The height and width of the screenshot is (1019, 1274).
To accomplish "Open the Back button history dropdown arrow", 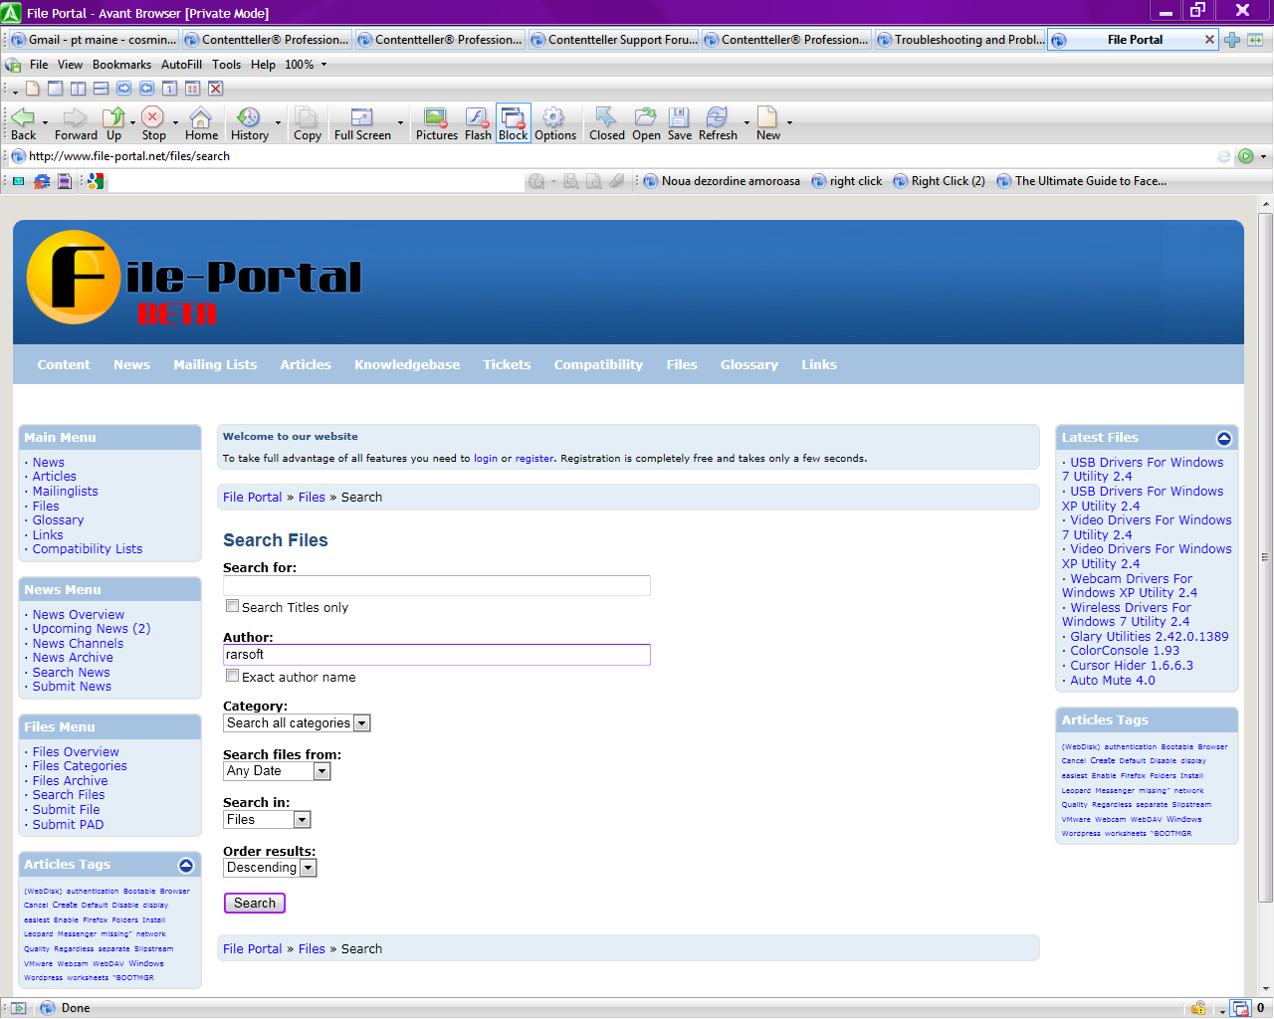I will [45, 122].
